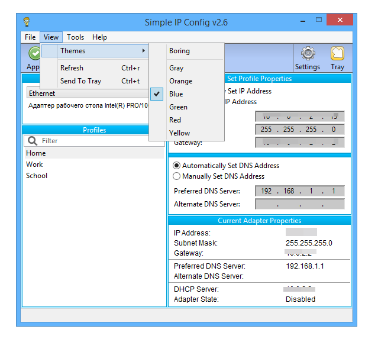Open Settings gear icon in toolbar
This screenshot has height=342, width=378.
[x=308, y=54]
